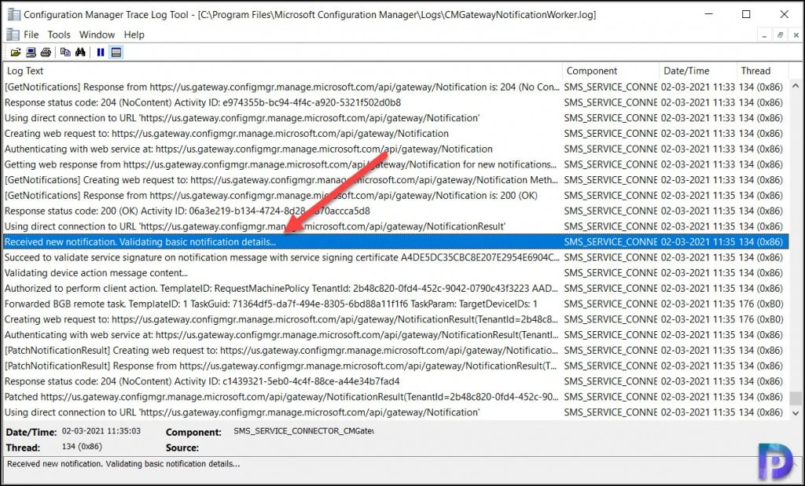Select '[GetNotifications] Response ... 204 (No Con' row
Image resolution: width=805 pixels, height=486 pixels.
click(396, 87)
